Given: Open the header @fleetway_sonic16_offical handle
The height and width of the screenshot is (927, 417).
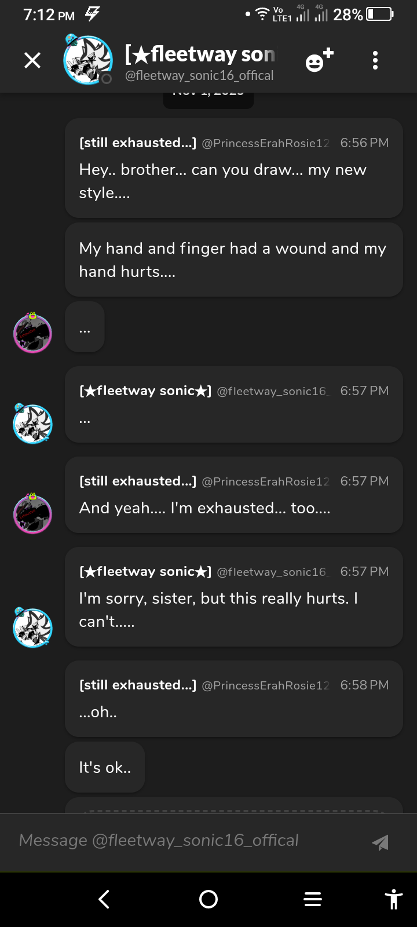Looking at the screenshot, I should (199, 76).
